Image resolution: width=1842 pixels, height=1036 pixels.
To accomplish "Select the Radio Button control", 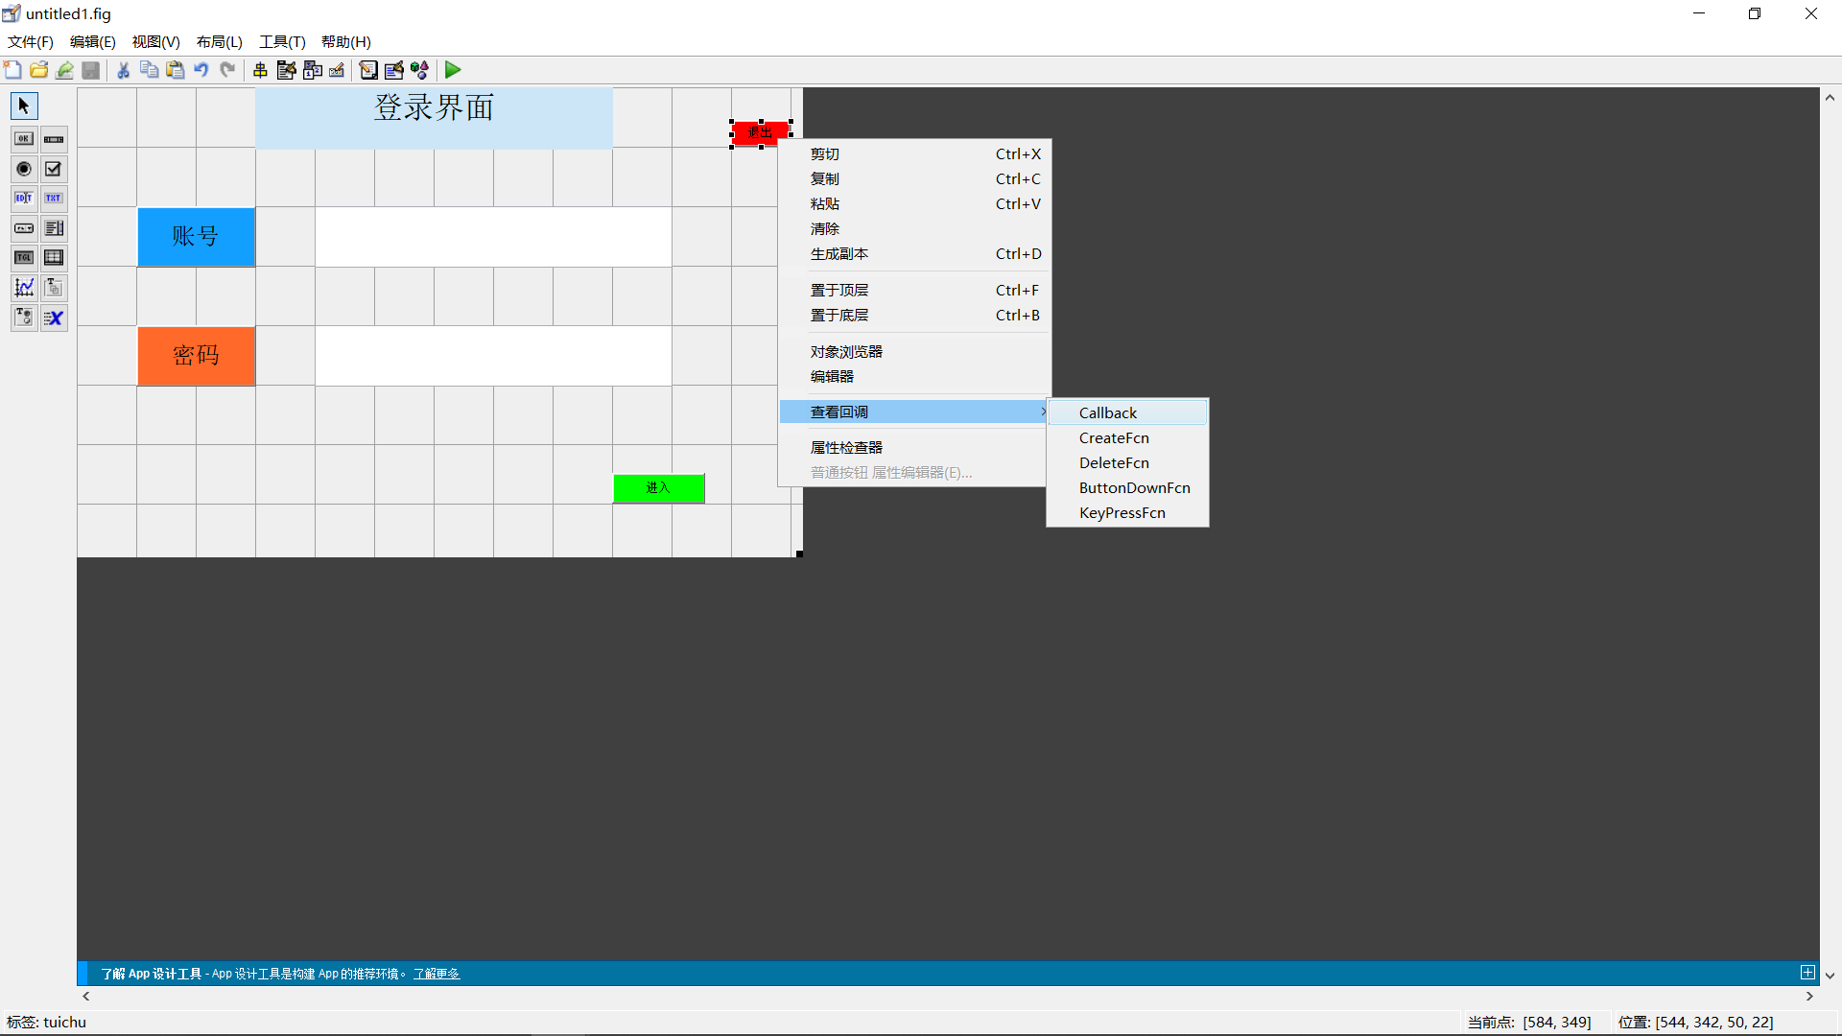I will click(x=23, y=169).
